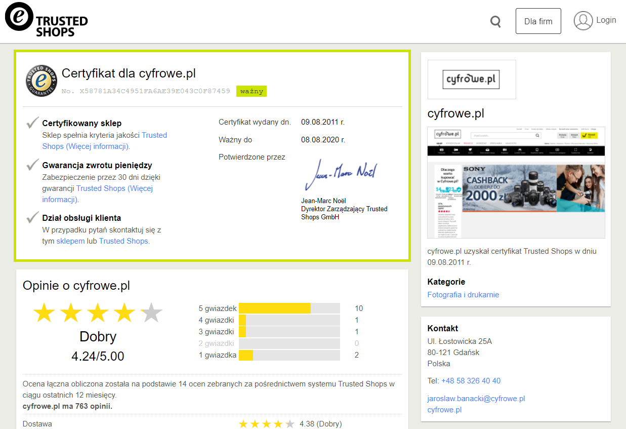Image resolution: width=626 pixels, height=429 pixels.
Task: Click the Trusted Shops Guarantee seal badge
Action: pyautogui.click(x=42, y=80)
